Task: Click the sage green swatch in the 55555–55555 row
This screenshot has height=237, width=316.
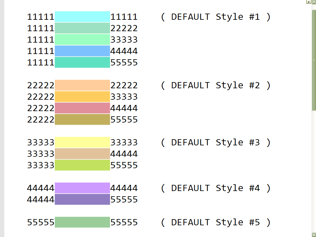Action: 82,222
